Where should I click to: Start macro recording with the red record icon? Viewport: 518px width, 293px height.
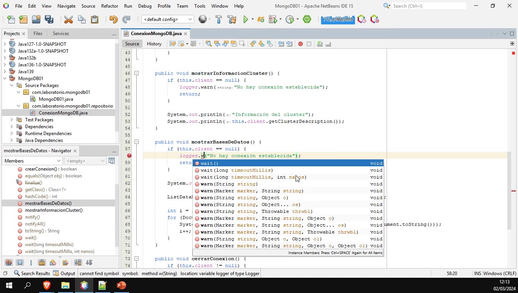[x=300, y=43]
